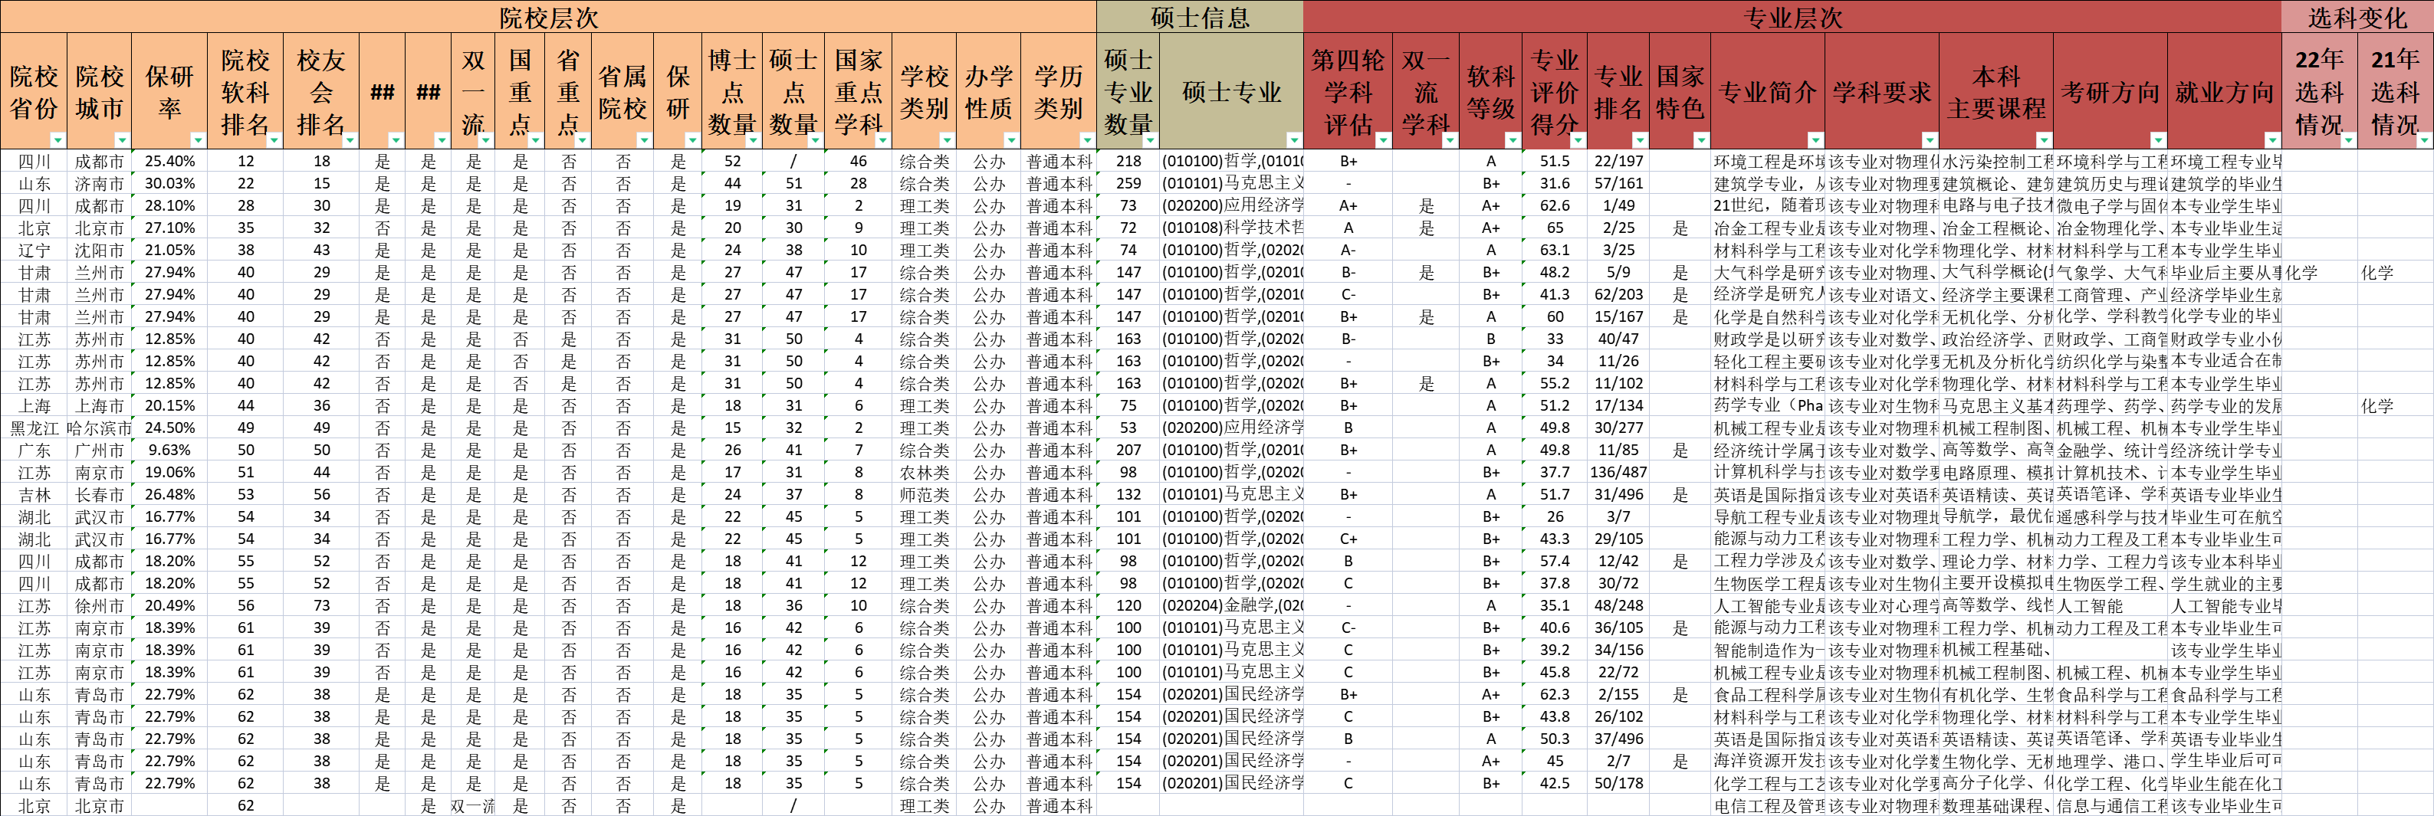Image resolution: width=2434 pixels, height=816 pixels.
Task: Click the 双一流 value in last row
Action: [472, 805]
